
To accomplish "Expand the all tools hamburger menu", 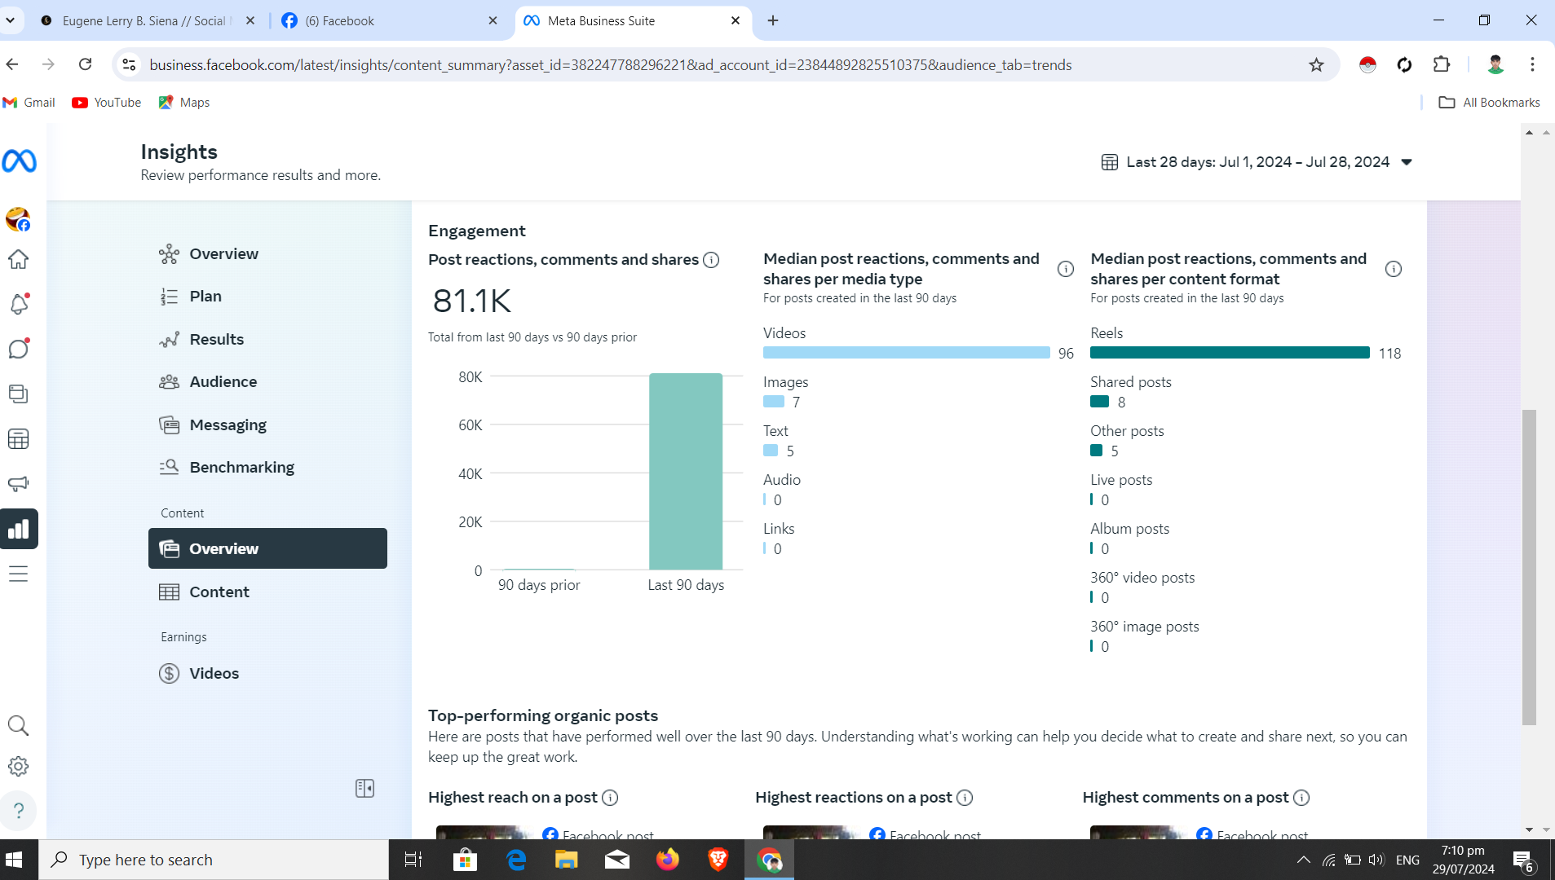I will click(x=19, y=574).
